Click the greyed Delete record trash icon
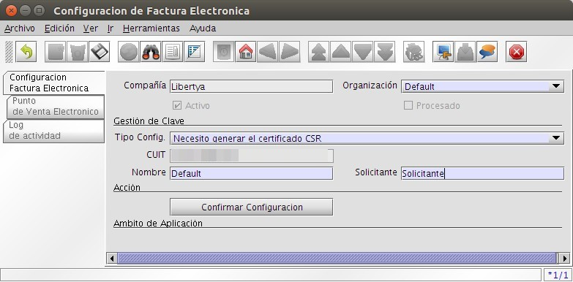The width and height of the screenshot is (573, 282). coord(78,52)
